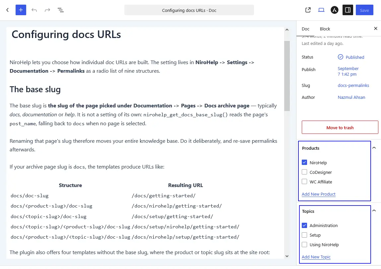Click the cell /docs/getting-started/
Image resolution: width=381 pixels, height=269 pixels.
pyautogui.click(x=163, y=196)
